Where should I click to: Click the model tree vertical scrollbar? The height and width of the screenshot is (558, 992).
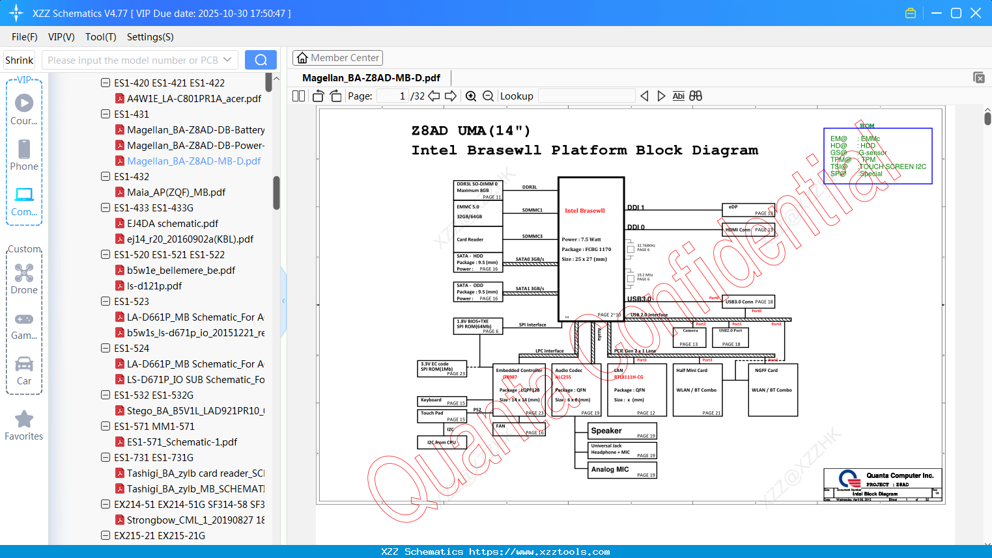tap(276, 193)
